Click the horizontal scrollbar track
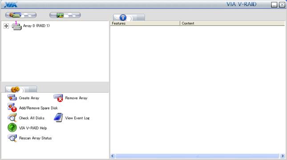The image size is (287, 160). [x=198, y=156]
